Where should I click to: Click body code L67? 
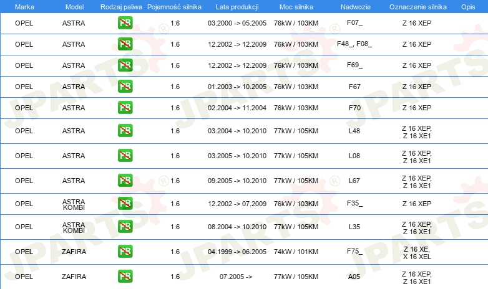click(354, 181)
